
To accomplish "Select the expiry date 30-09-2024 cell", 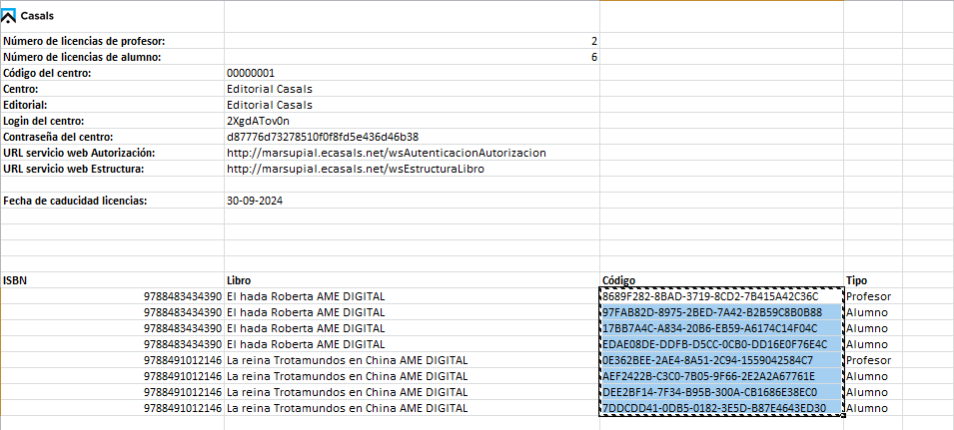I will tap(257, 201).
